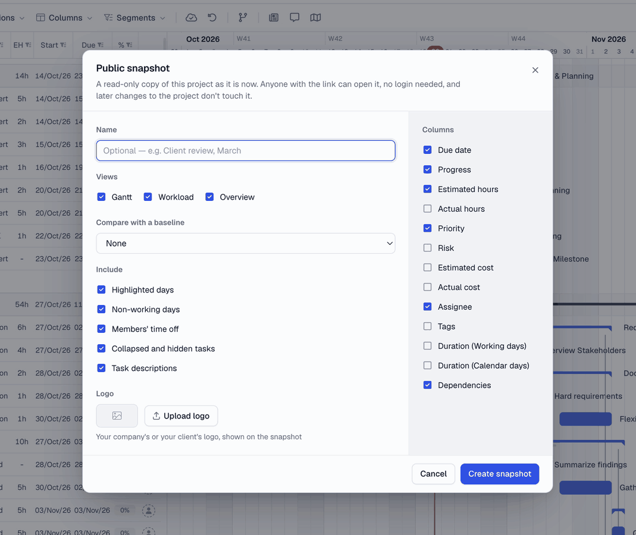Uncheck Estimated hours column

(428, 189)
